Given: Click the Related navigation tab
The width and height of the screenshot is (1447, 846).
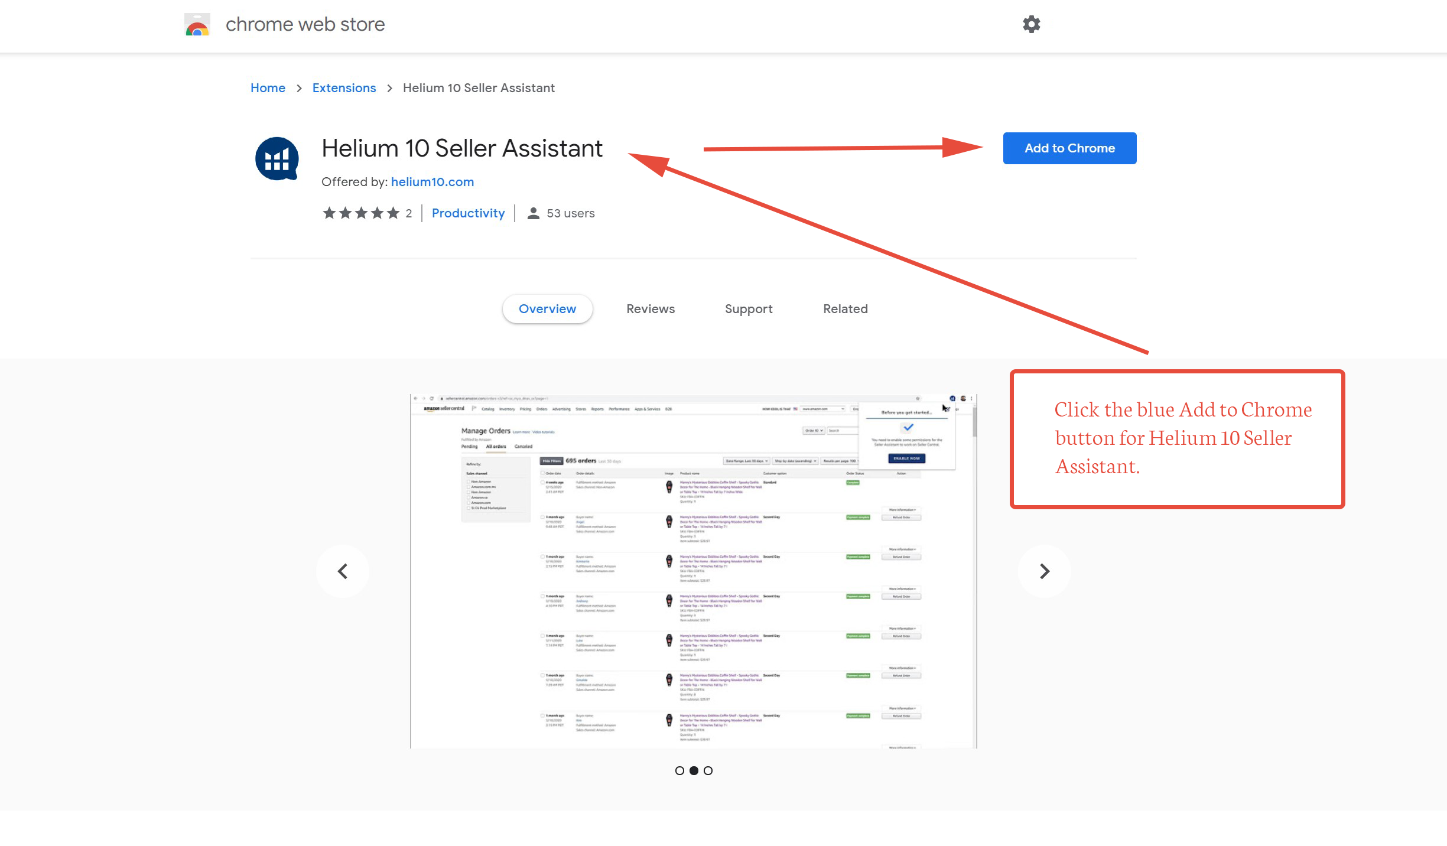Looking at the screenshot, I should (x=846, y=308).
